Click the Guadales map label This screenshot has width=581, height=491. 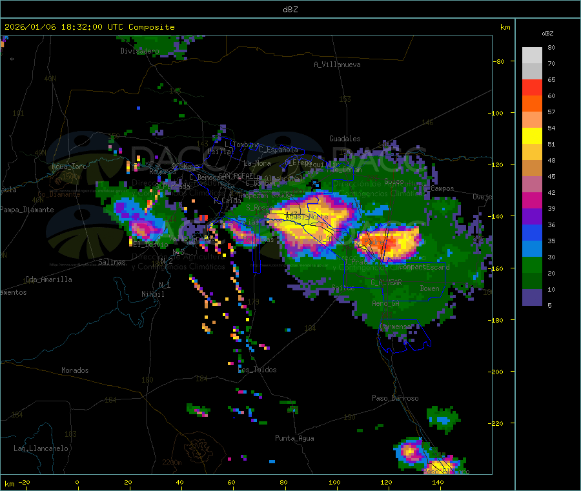pos(345,139)
